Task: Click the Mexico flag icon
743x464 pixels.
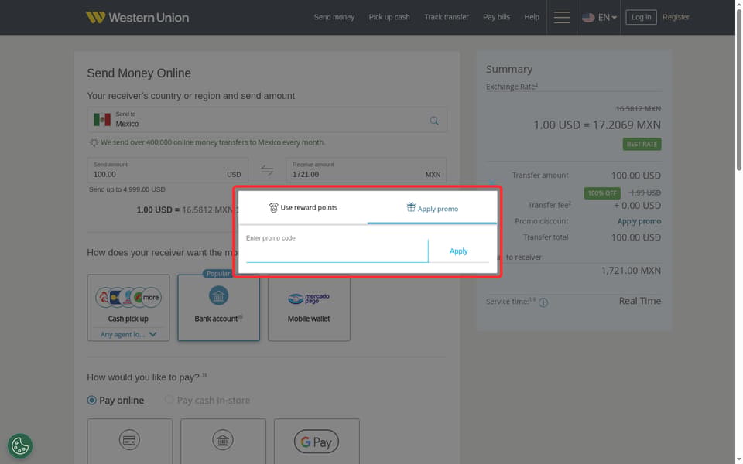Action: pyautogui.click(x=102, y=119)
